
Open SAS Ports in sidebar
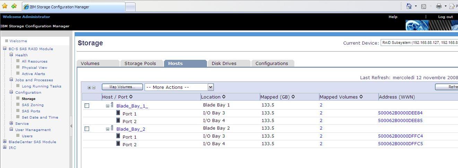tap(31, 111)
